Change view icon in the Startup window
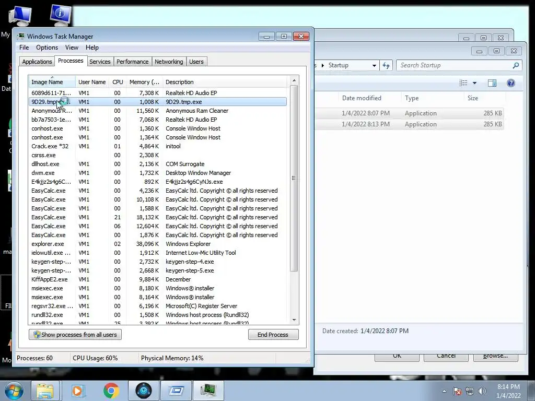Image resolution: width=535 pixels, height=401 pixels. click(463, 83)
